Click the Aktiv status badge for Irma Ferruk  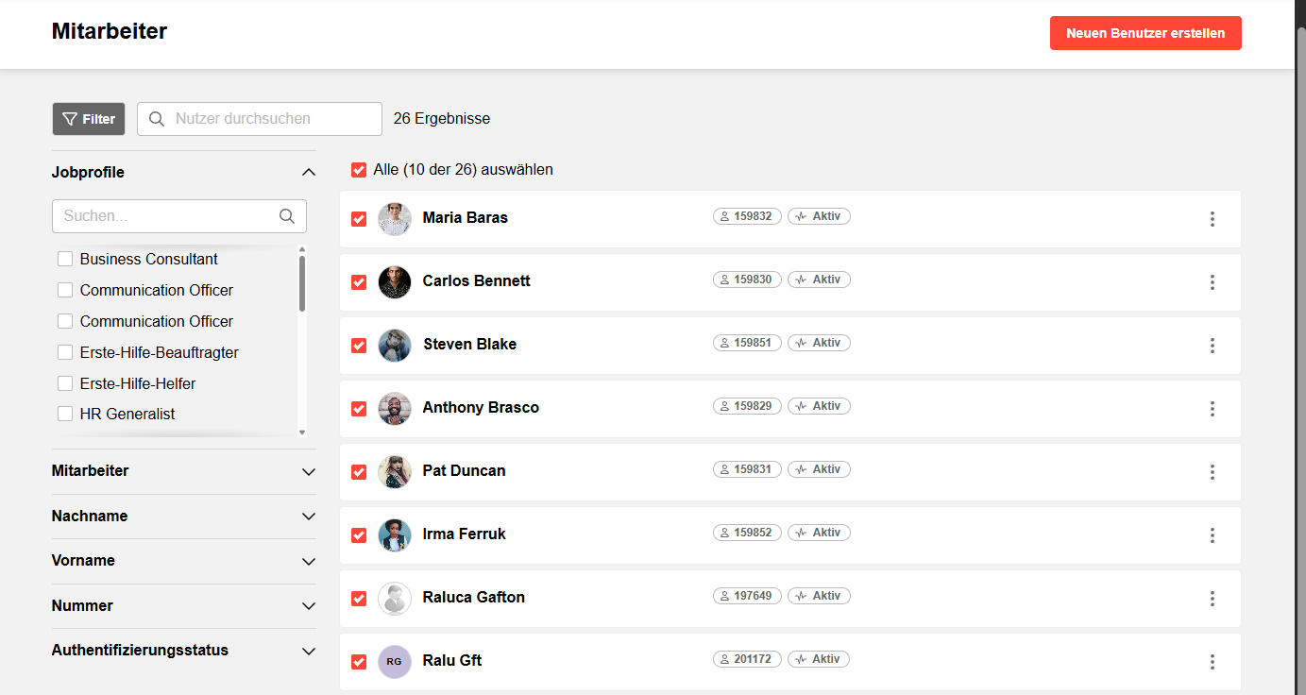pyautogui.click(x=819, y=533)
